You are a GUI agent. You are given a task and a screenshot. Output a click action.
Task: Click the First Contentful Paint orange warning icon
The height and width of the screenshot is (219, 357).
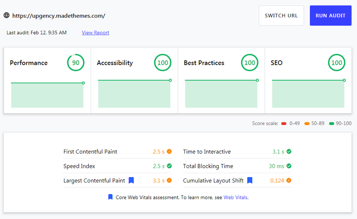point(169,152)
